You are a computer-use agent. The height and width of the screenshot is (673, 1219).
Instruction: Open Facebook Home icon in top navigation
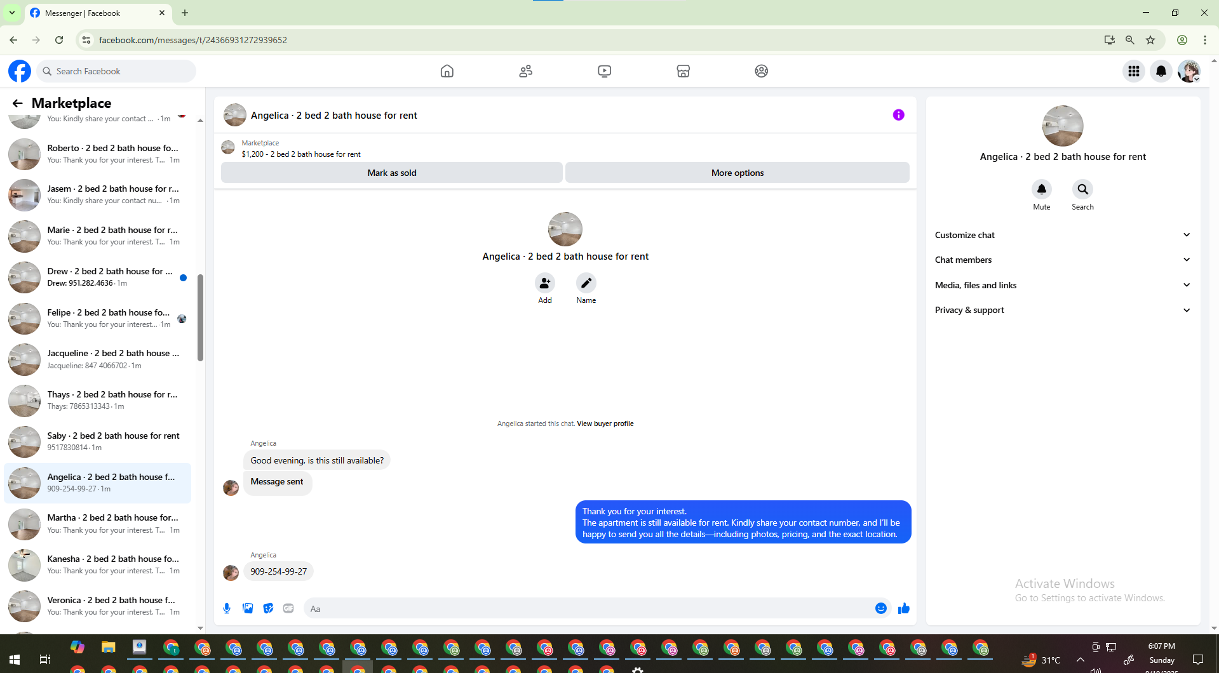pyautogui.click(x=447, y=71)
